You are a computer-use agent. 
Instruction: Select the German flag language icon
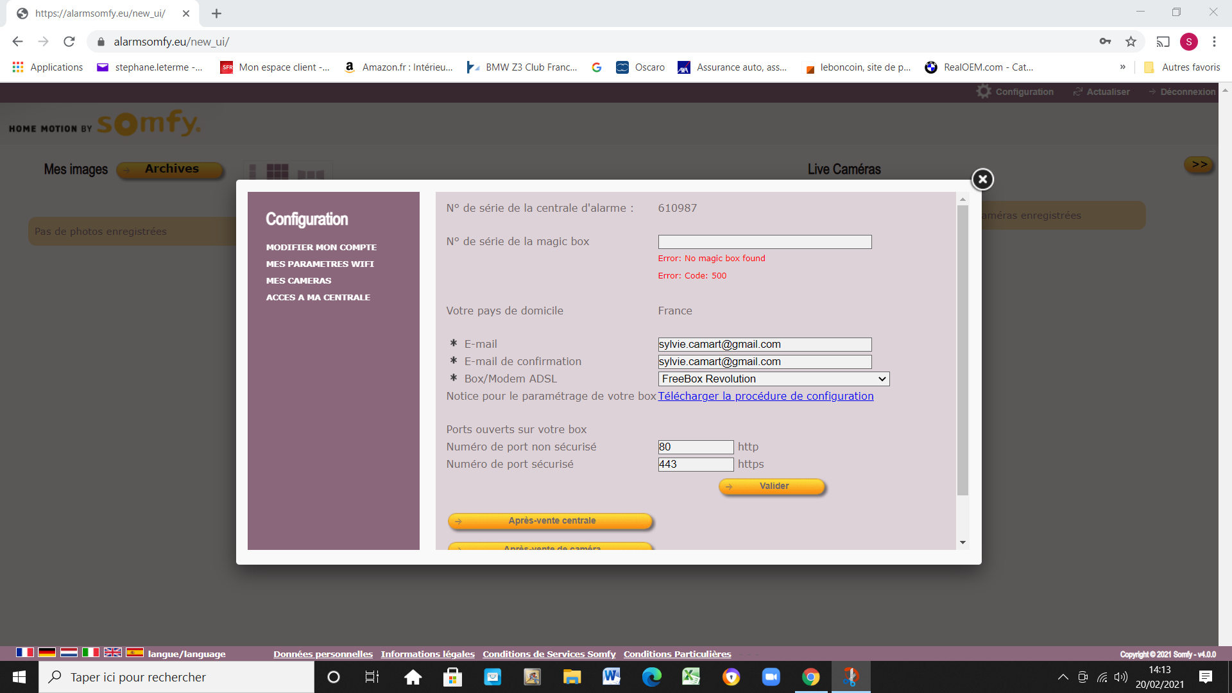point(47,653)
